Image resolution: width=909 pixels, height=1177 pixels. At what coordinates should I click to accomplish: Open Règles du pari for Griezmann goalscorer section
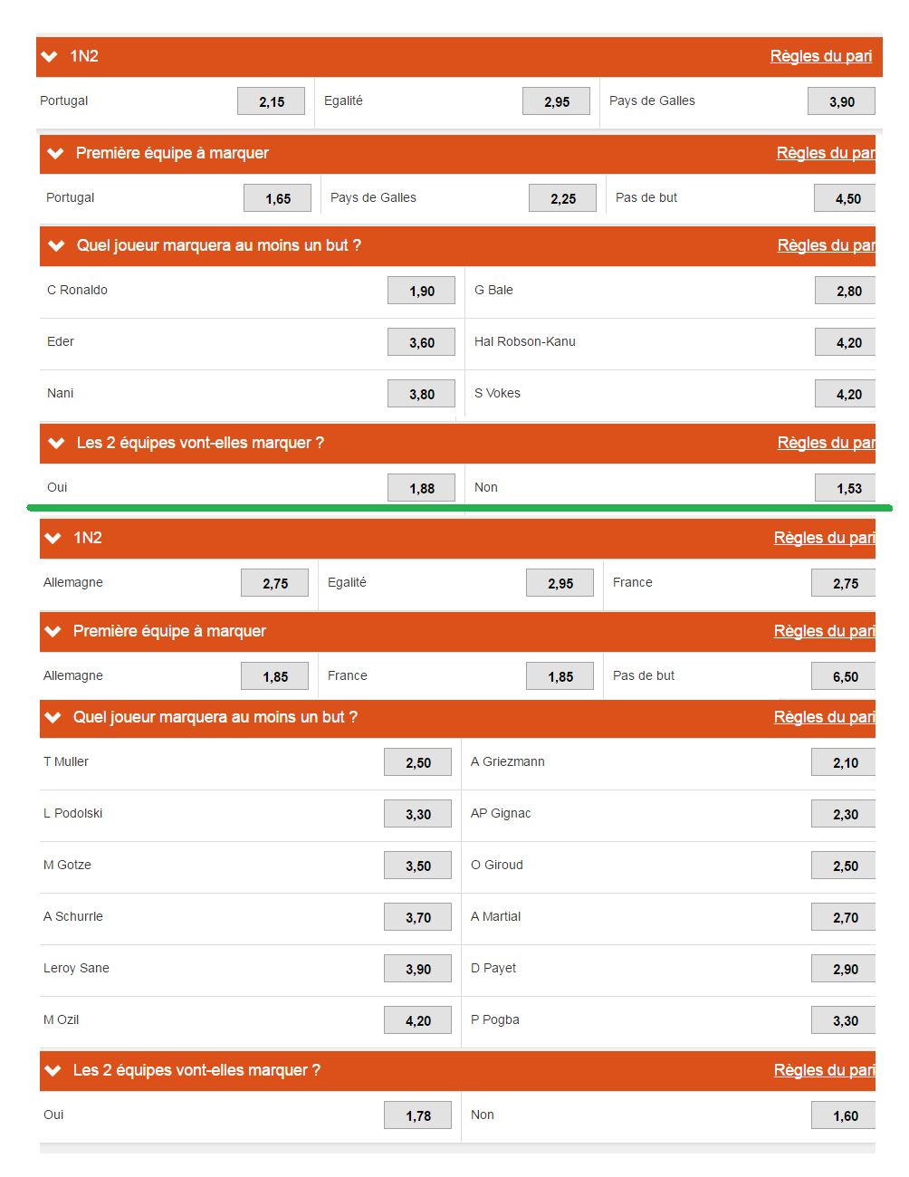tap(824, 718)
